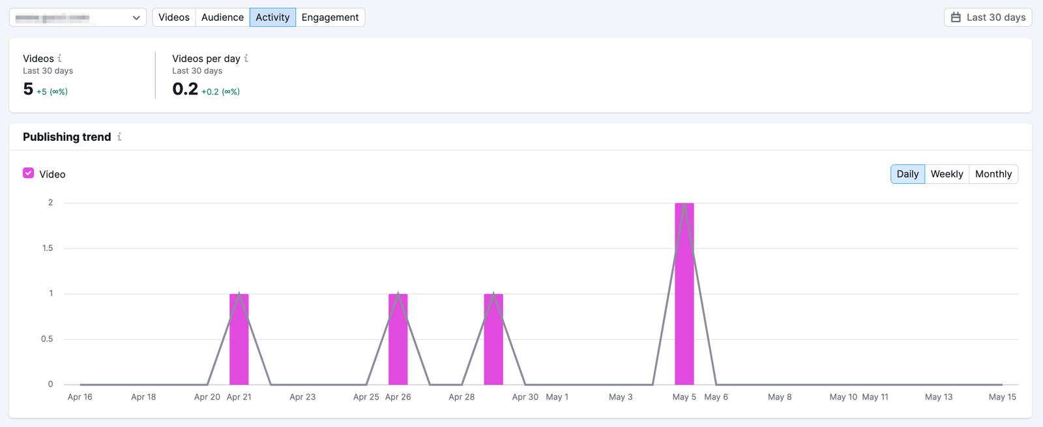Image resolution: width=1043 pixels, height=427 pixels.
Task: Switch chart to Monthly view
Action: click(x=993, y=174)
